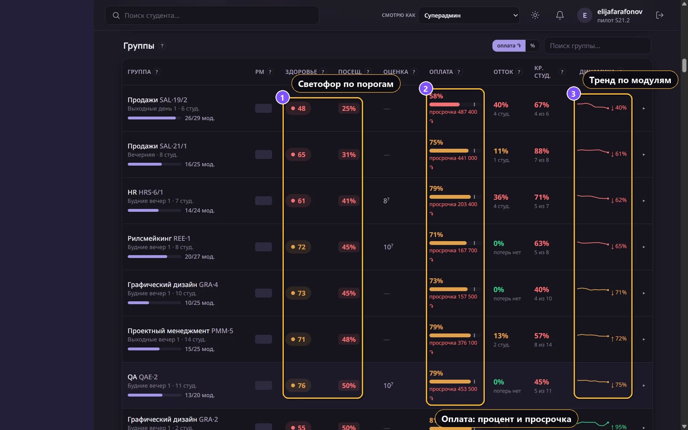Open help icon for Кр. студ. column

tap(562, 72)
